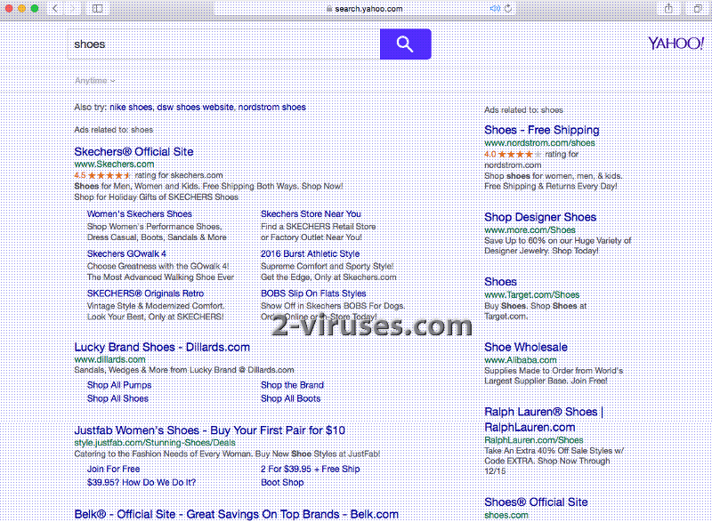Toggle the Safari sidebar icon
712x522 pixels.
click(97, 8)
